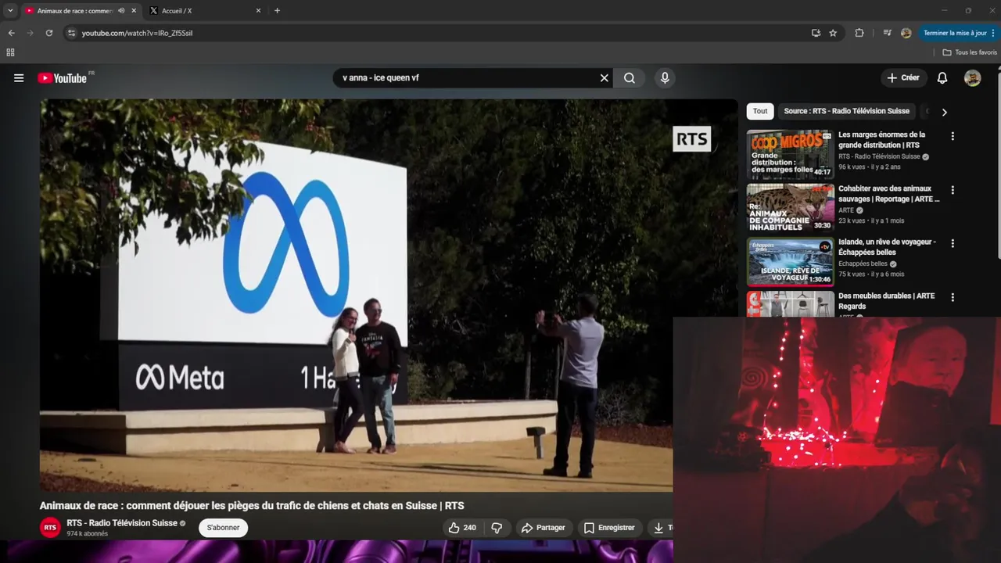The image size is (1001, 563).
Task: Reload the page
Action: (x=48, y=33)
